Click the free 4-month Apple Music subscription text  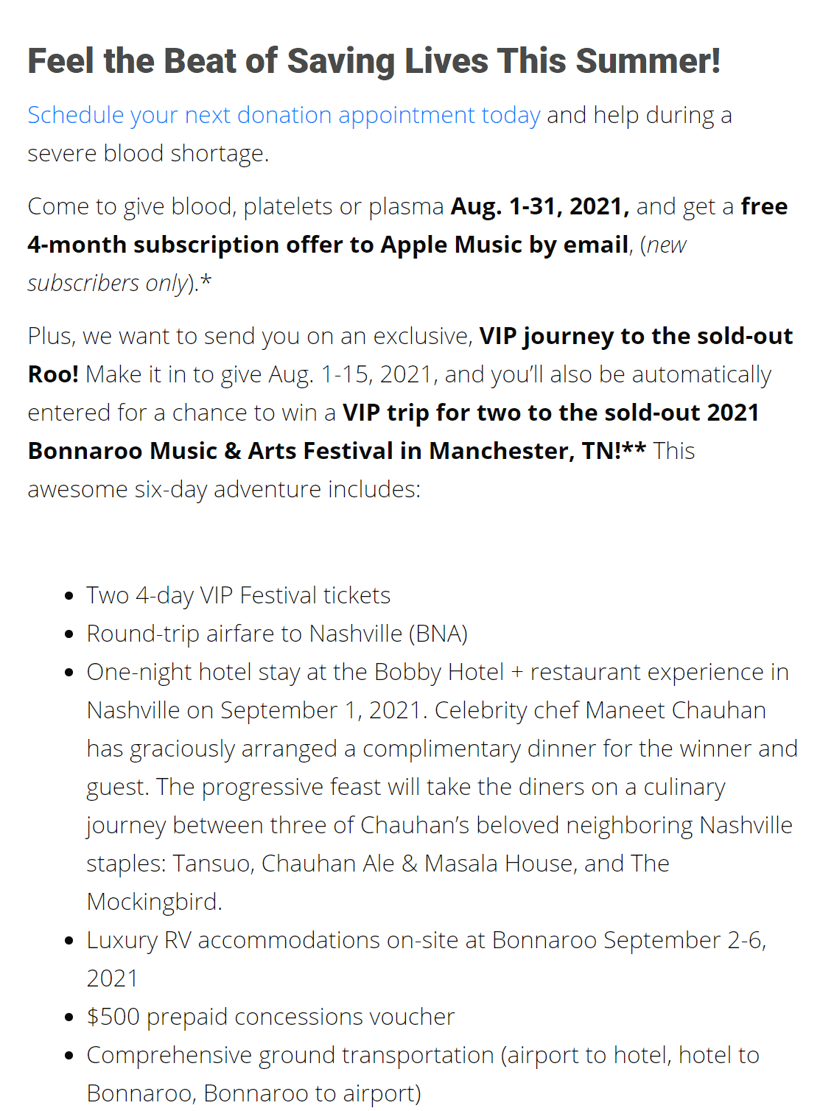407,225
